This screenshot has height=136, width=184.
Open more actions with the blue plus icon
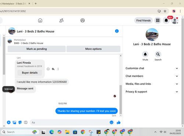click(x=8, y=122)
